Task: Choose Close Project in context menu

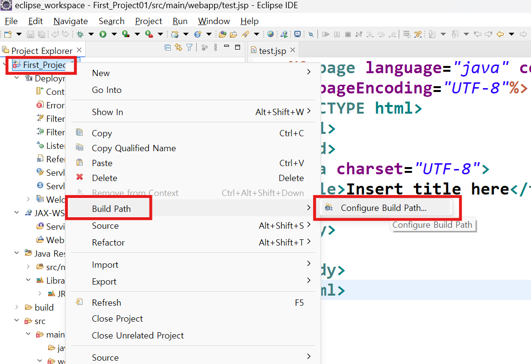Action: (193, 319)
